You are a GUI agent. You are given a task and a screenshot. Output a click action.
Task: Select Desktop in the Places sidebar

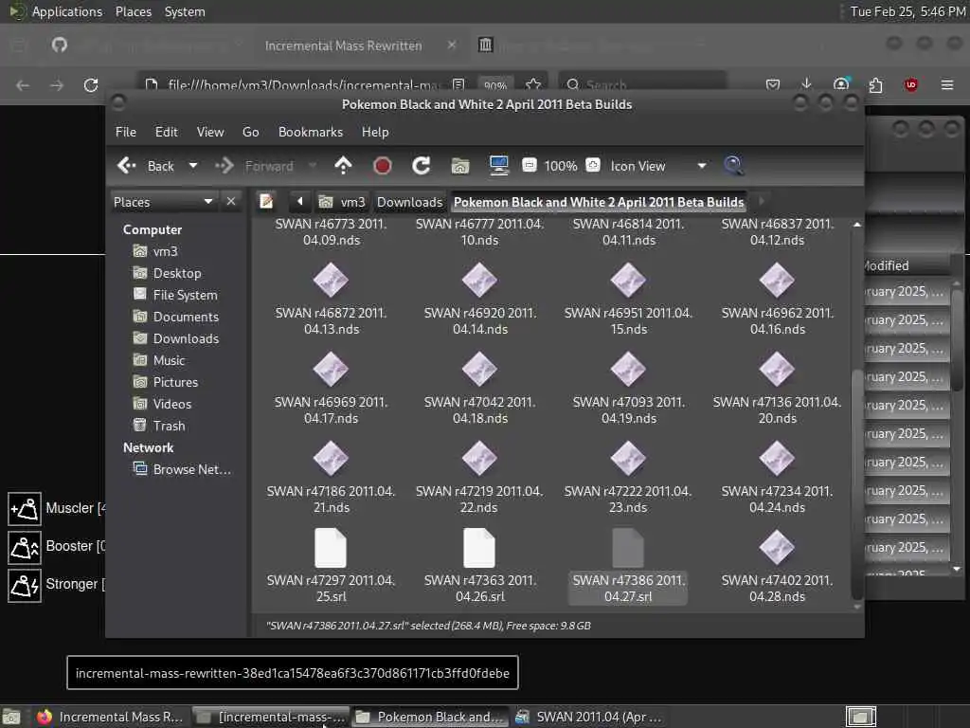[176, 273]
